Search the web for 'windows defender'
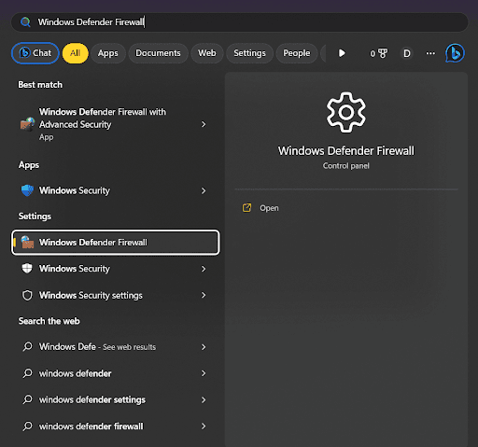 coord(115,373)
